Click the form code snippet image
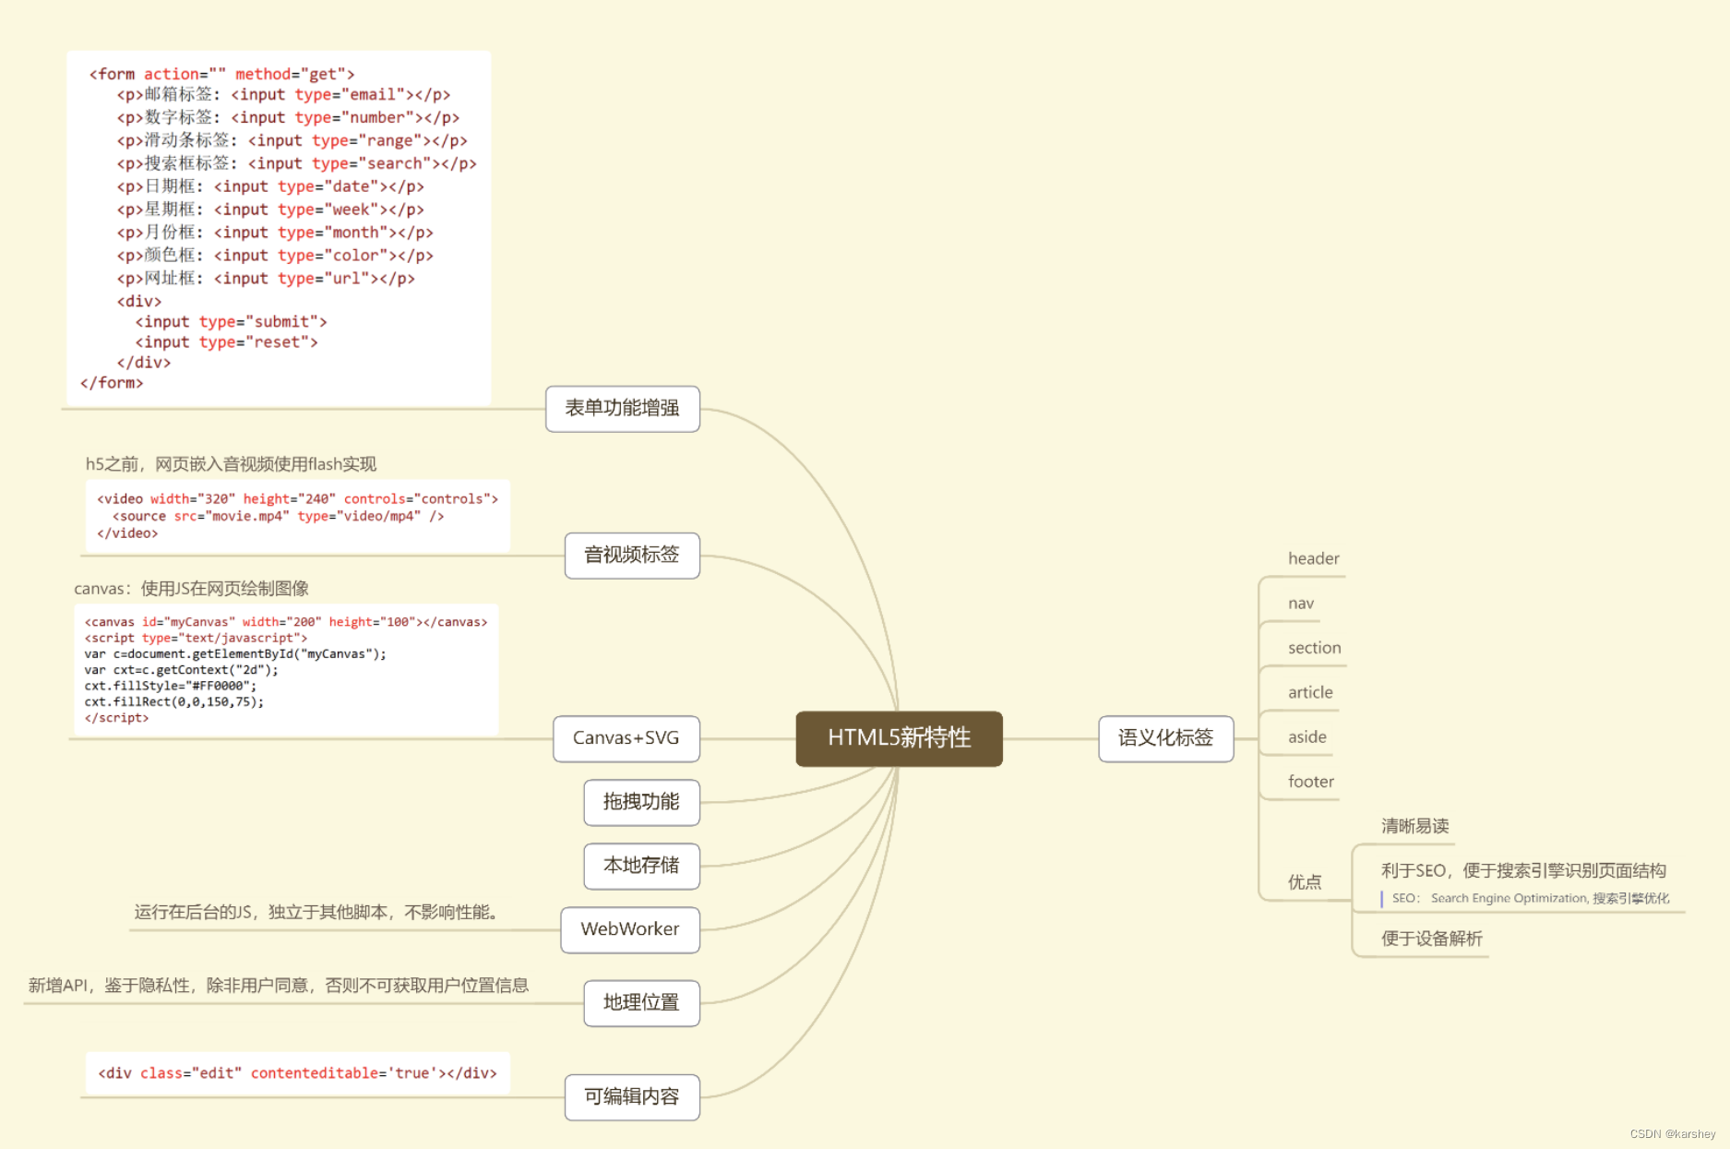 [279, 228]
